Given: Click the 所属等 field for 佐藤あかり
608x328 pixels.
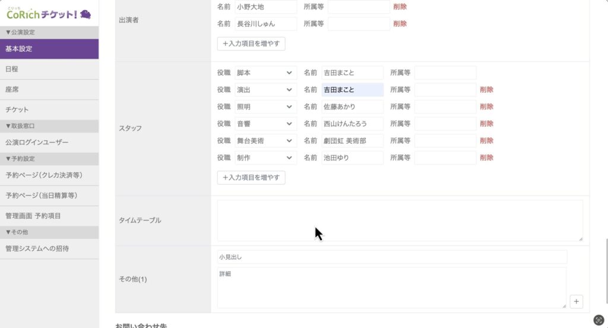Looking at the screenshot, I should [x=445, y=107].
